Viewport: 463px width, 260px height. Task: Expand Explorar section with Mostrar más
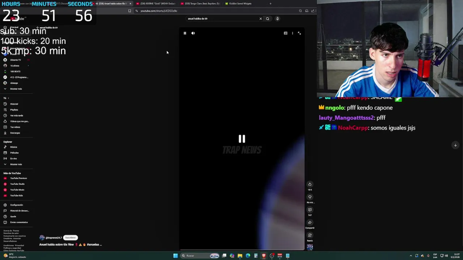point(15,164)
